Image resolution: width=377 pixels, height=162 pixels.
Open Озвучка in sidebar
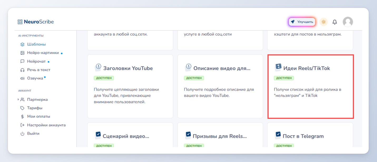pos(35,78)
